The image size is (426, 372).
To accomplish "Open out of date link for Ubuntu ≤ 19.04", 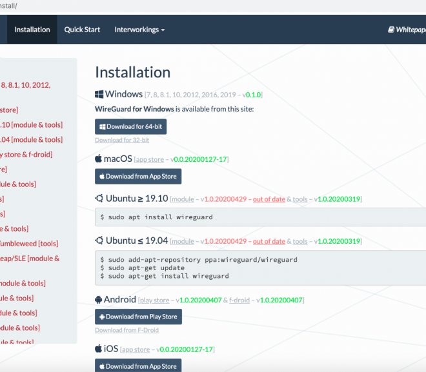I will pos(269,242).
